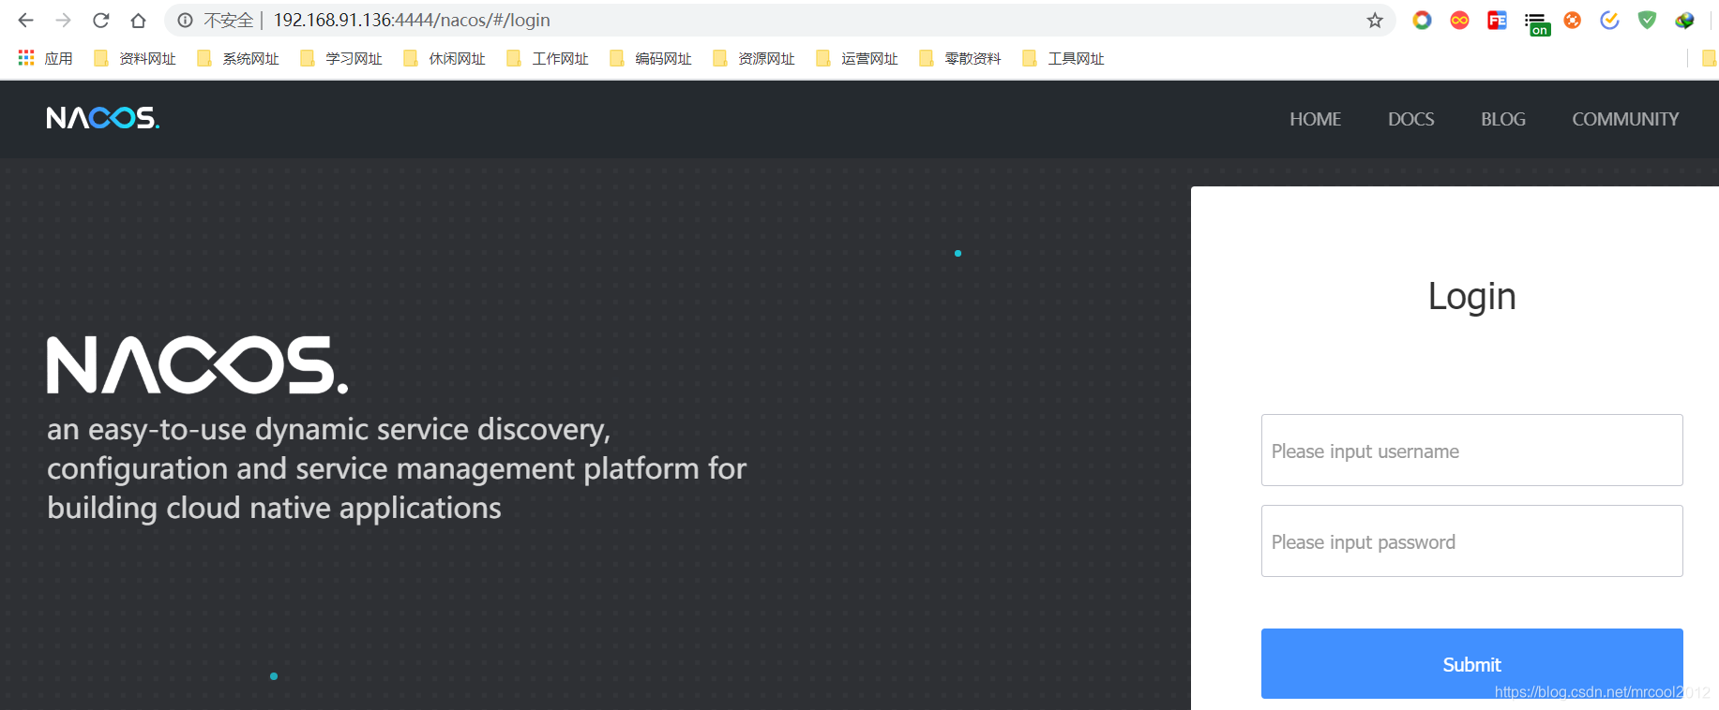Viewport: 1719px width, 710px height.
Task: Open the 工作网址 bookmark folder
Action: (x=548, y=58)
